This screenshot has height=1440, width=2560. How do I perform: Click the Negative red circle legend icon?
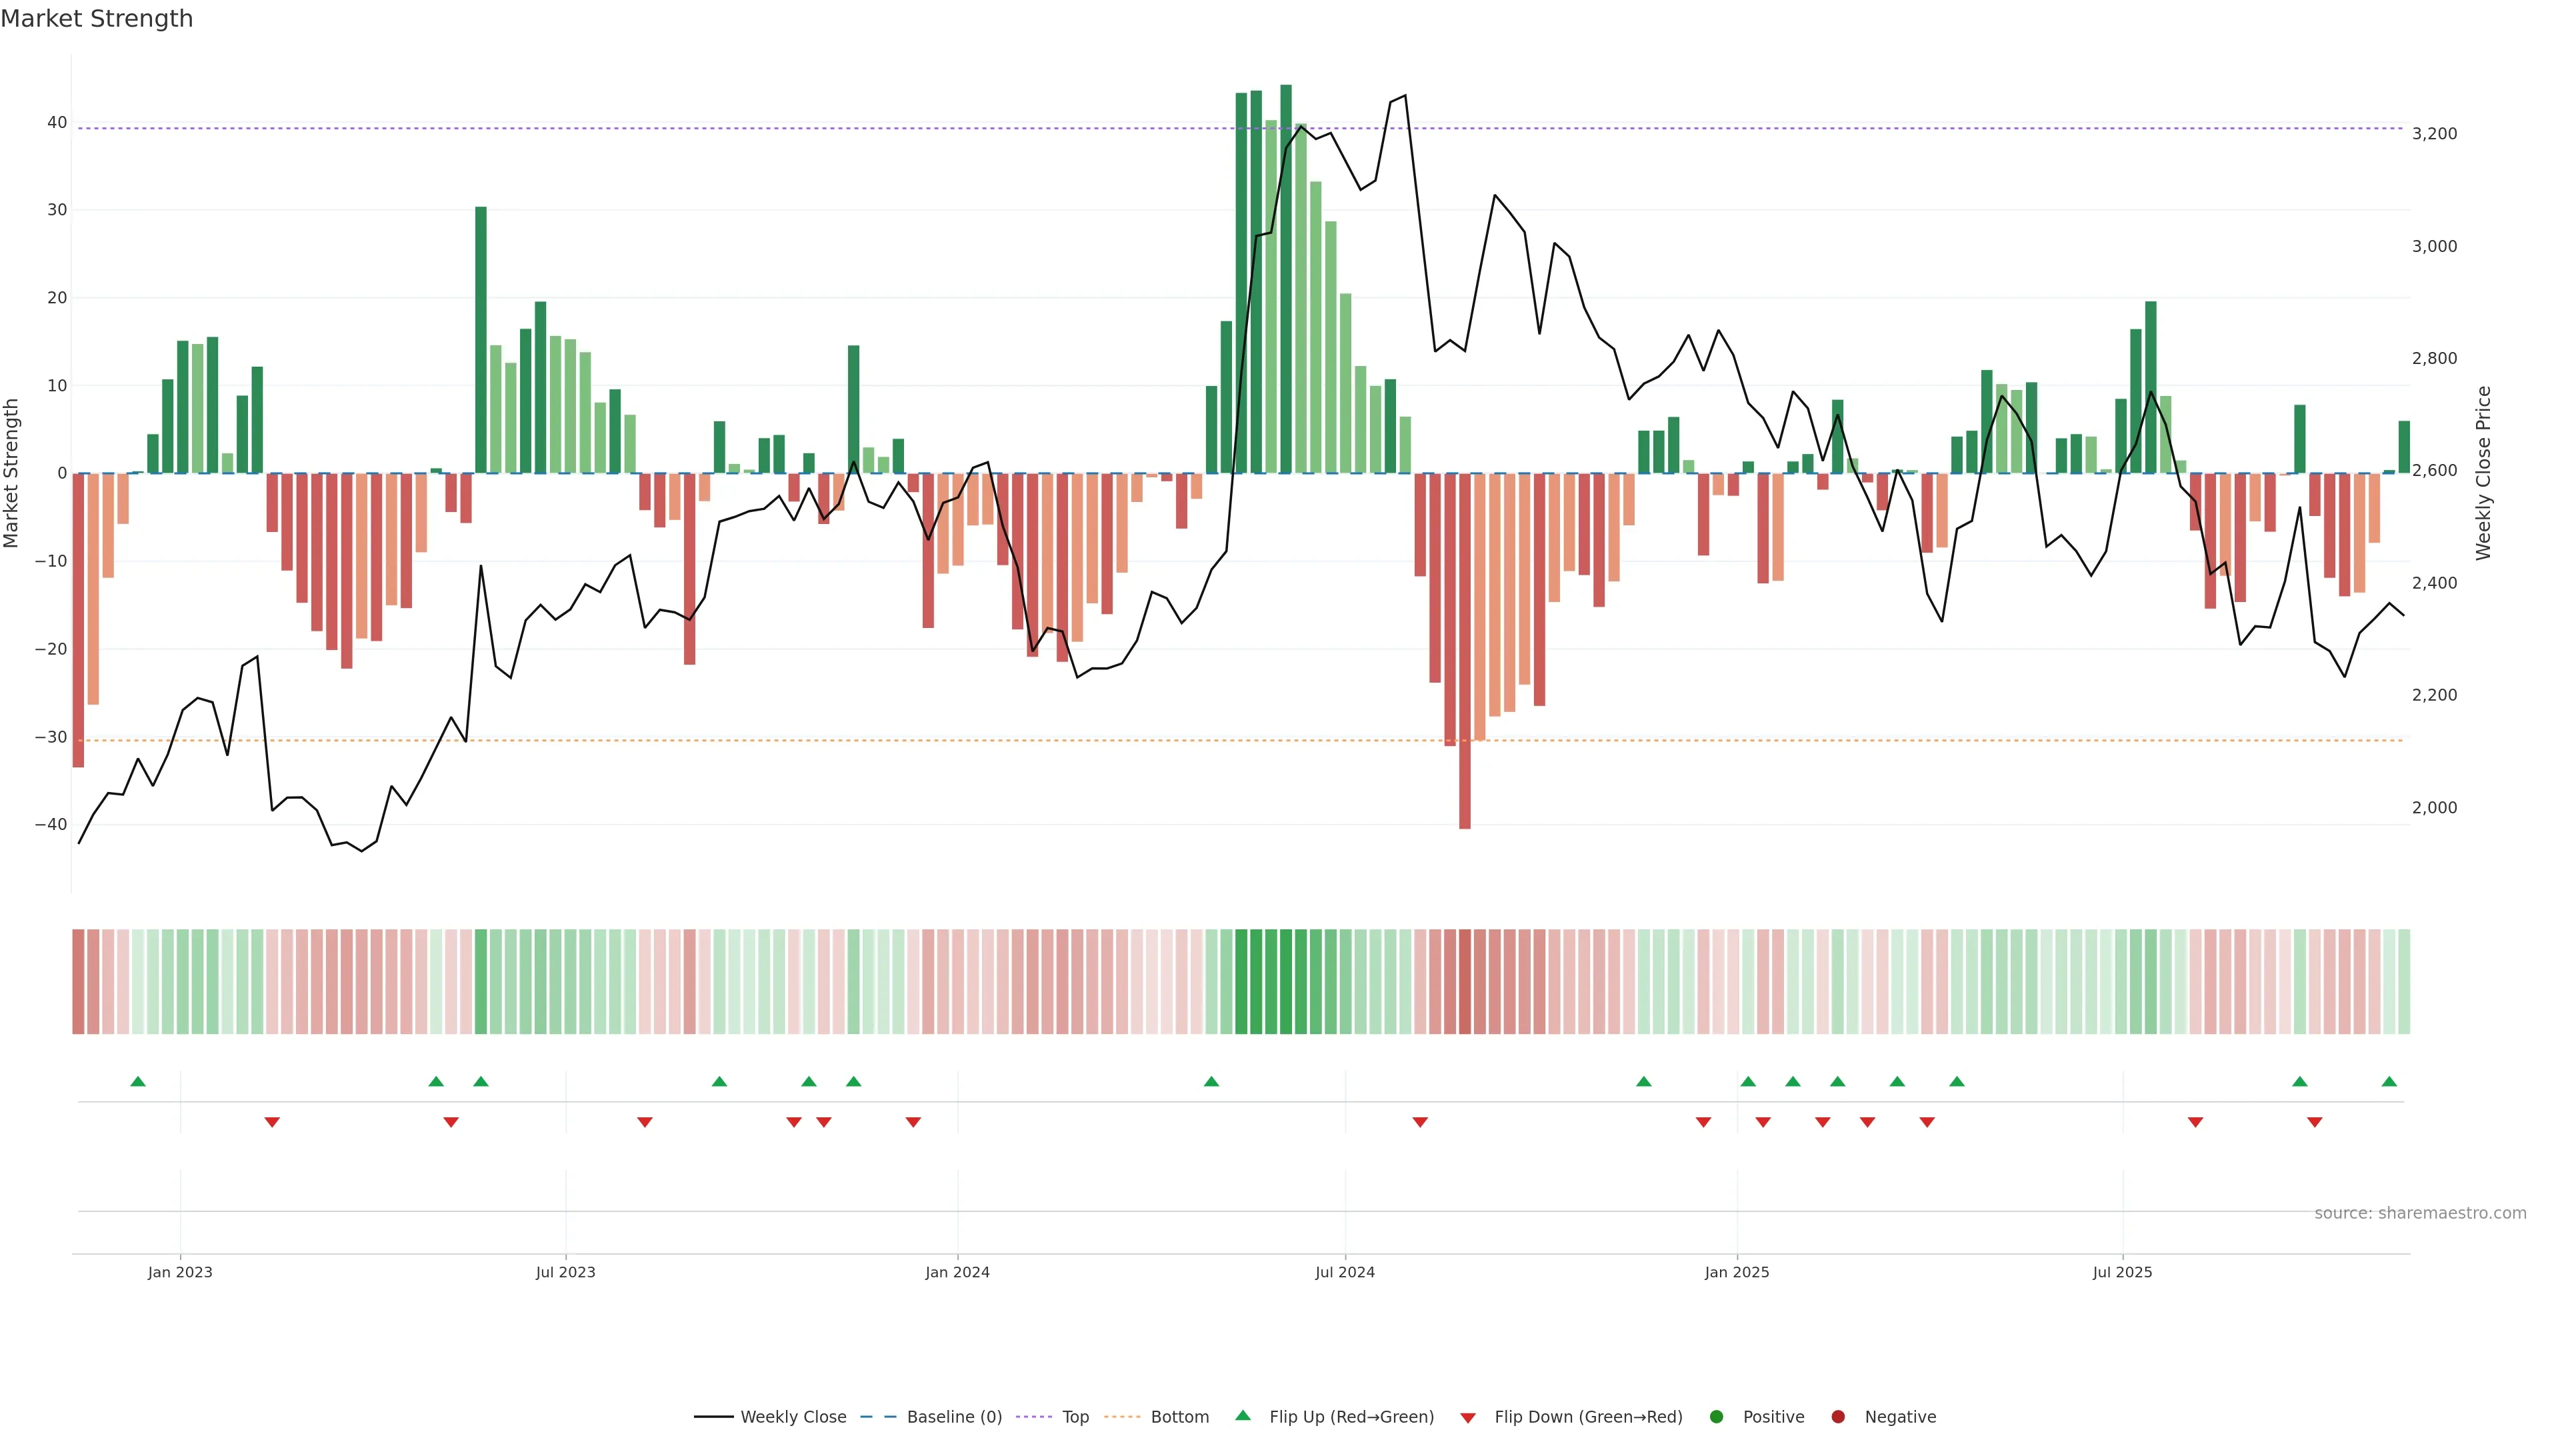click(x=1837, y=1417)
